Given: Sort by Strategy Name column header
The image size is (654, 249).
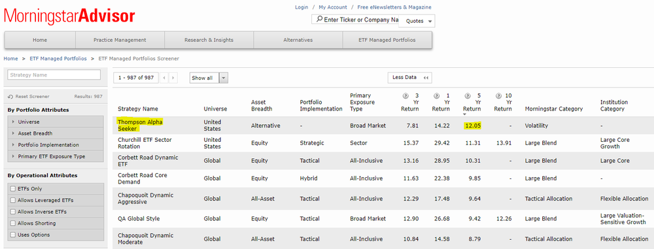Looking at the screenshot, I should 137,109.
